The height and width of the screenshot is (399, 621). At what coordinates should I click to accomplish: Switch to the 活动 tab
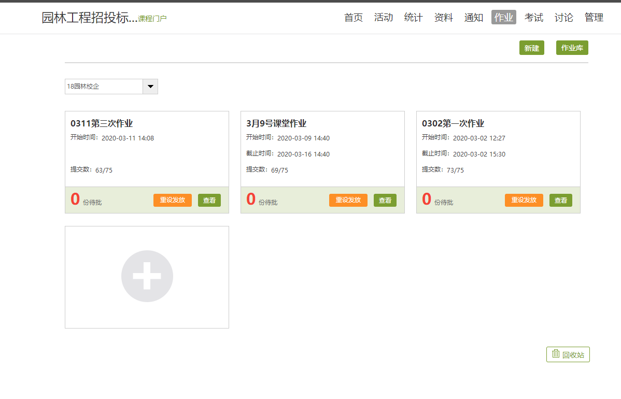(x=384, y=18)
